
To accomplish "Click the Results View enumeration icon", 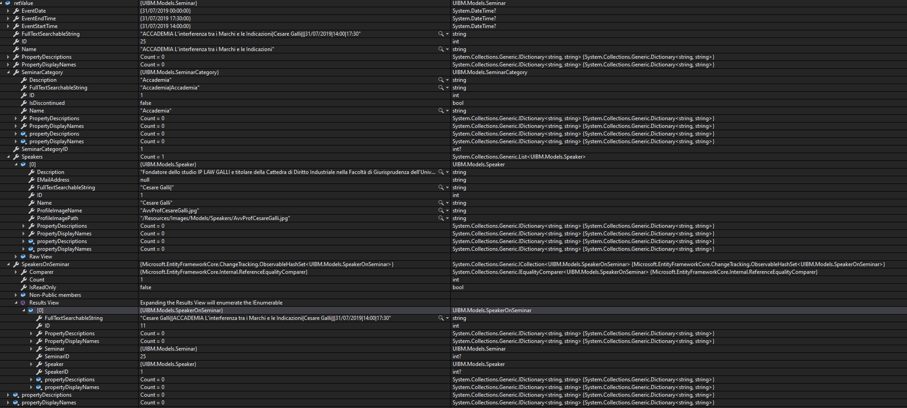I will (23, 302).
